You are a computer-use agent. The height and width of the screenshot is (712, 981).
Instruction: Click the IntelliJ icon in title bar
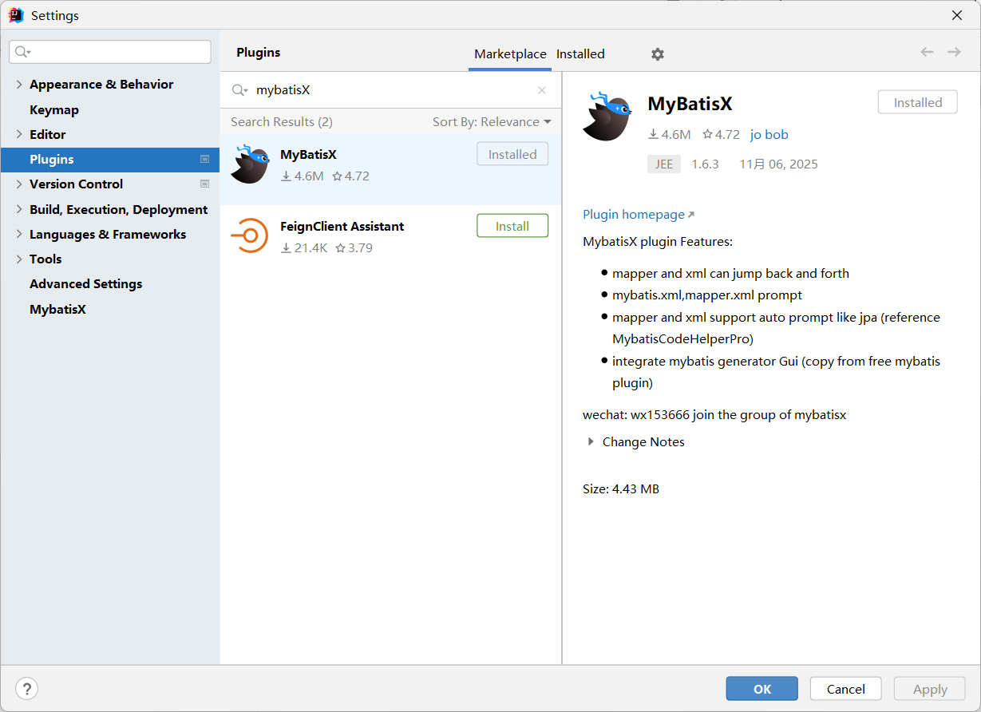(x=15, y=15)
